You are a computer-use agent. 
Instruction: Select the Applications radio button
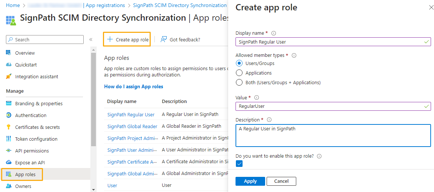(239, 73)
